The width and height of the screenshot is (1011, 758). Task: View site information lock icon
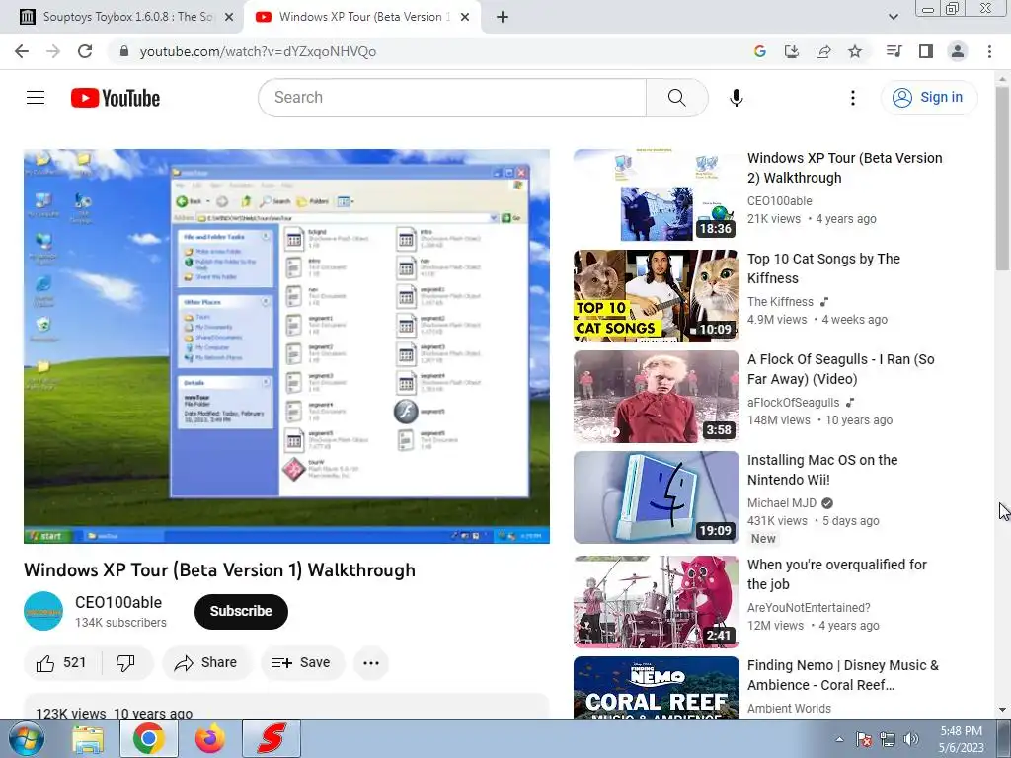[x=124, y=51]
